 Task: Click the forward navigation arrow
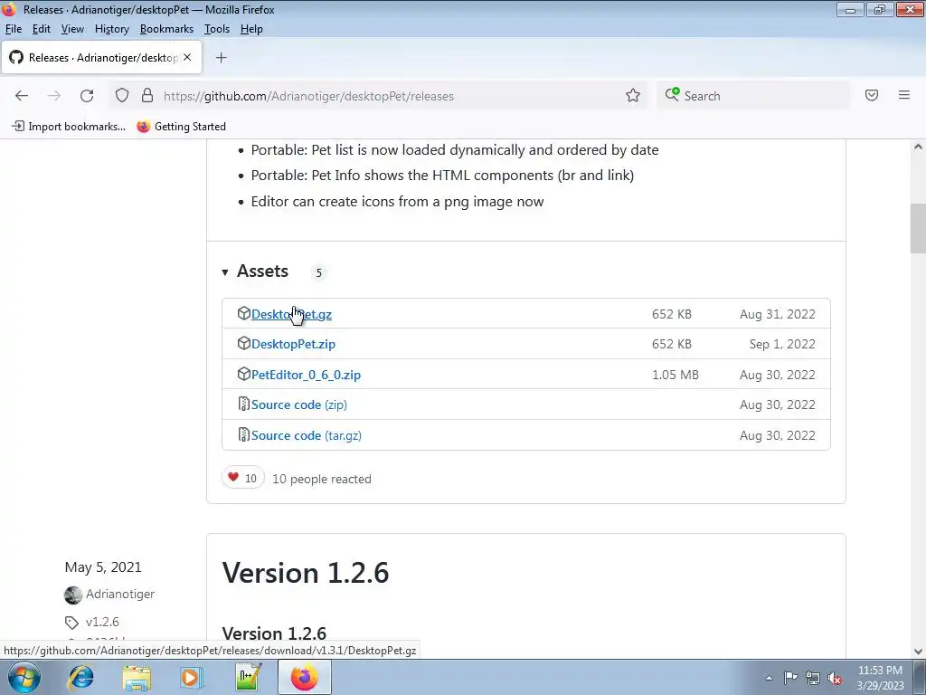[53, 96]
